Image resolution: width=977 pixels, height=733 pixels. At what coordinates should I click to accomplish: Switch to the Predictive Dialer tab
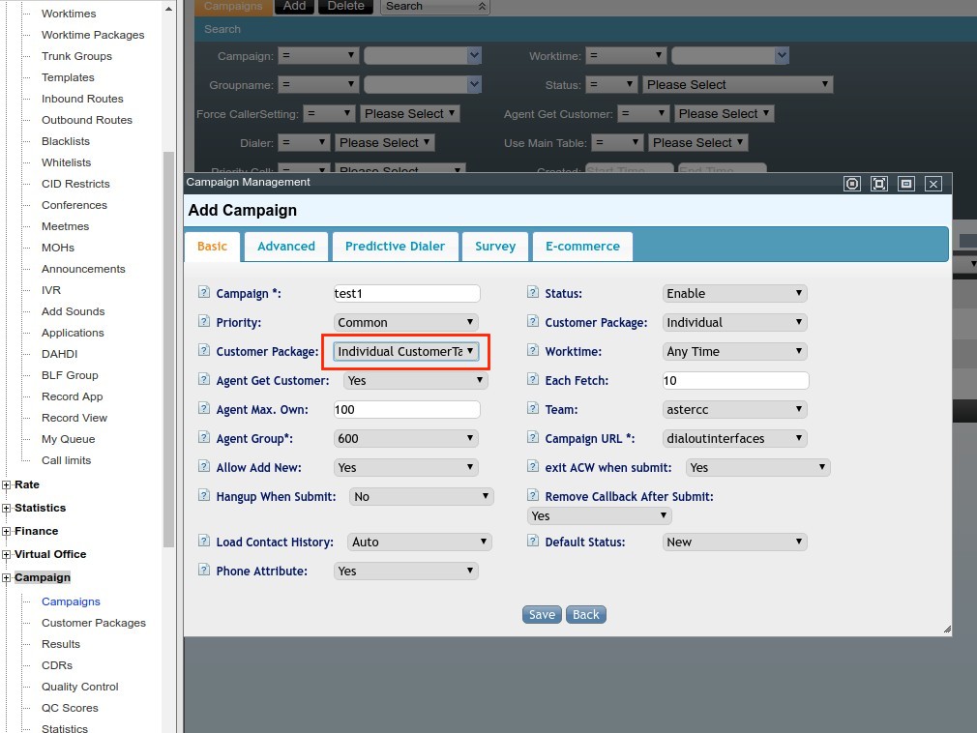395,247
